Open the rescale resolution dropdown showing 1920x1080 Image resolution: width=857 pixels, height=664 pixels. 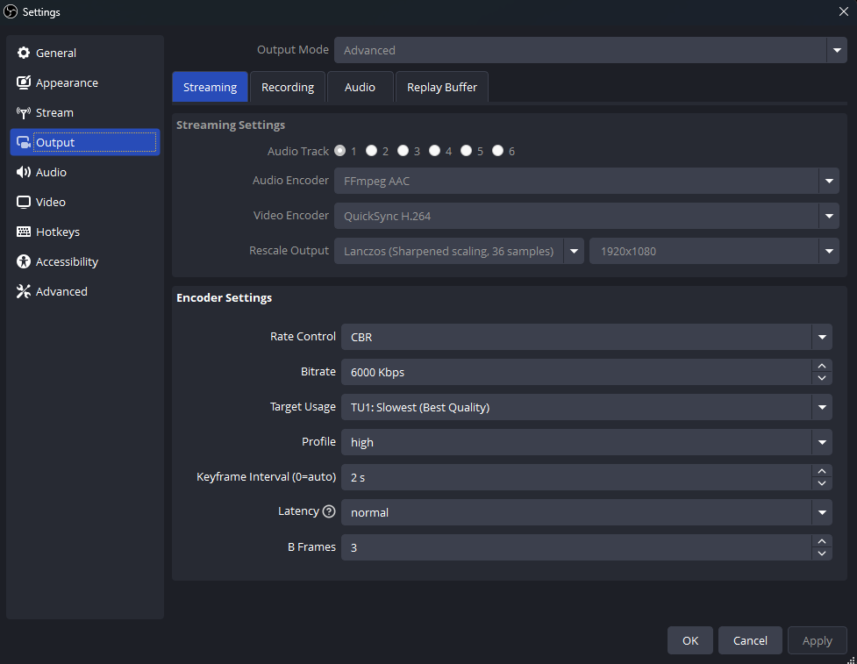pos(828,251)
